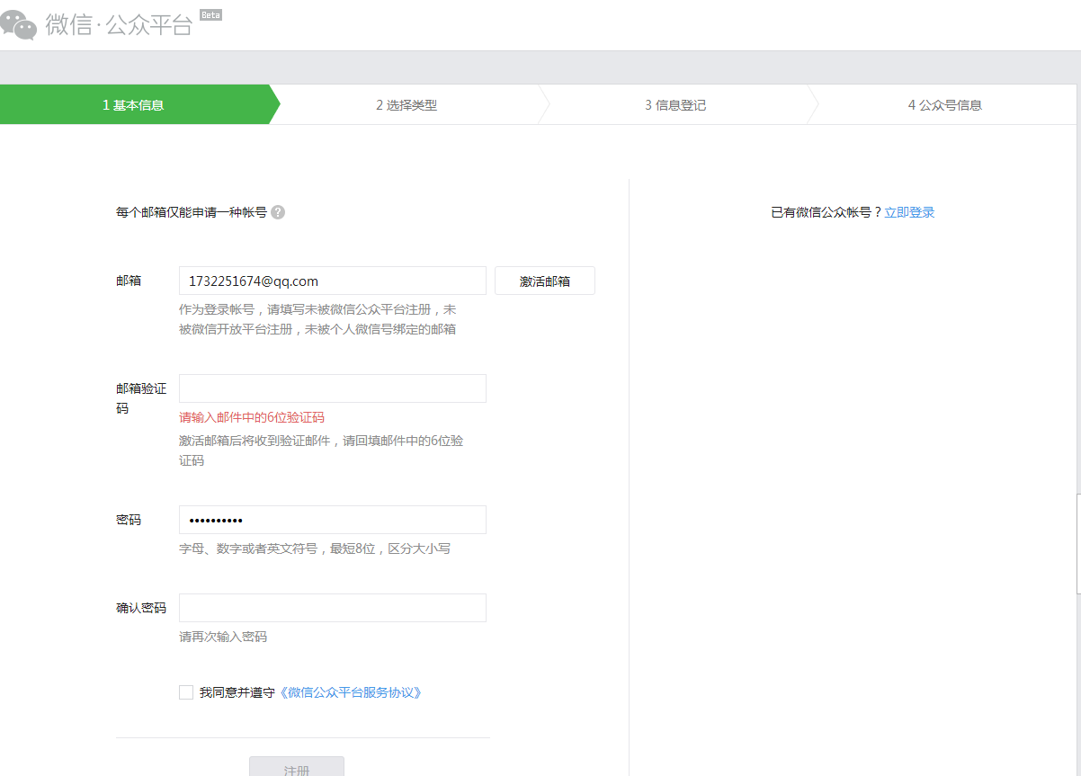Click the 我同意并遵守 label text
This screenshot has width=1081, height=776.
pos(237,692)
